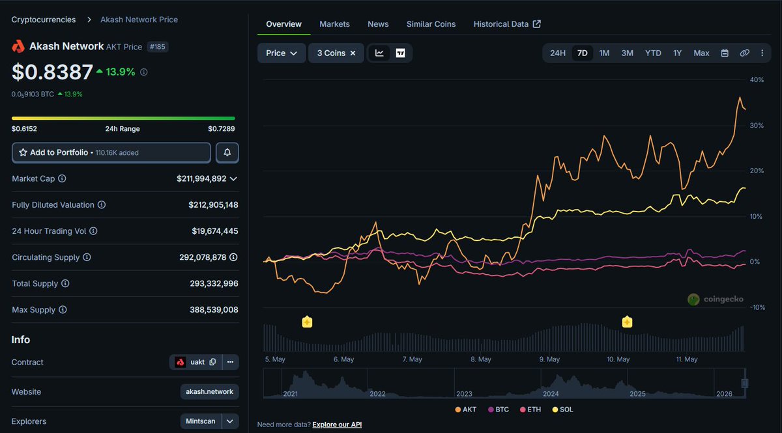Click the uakt contract chip
Screen dimensions: 782x433
pos(196,362)
